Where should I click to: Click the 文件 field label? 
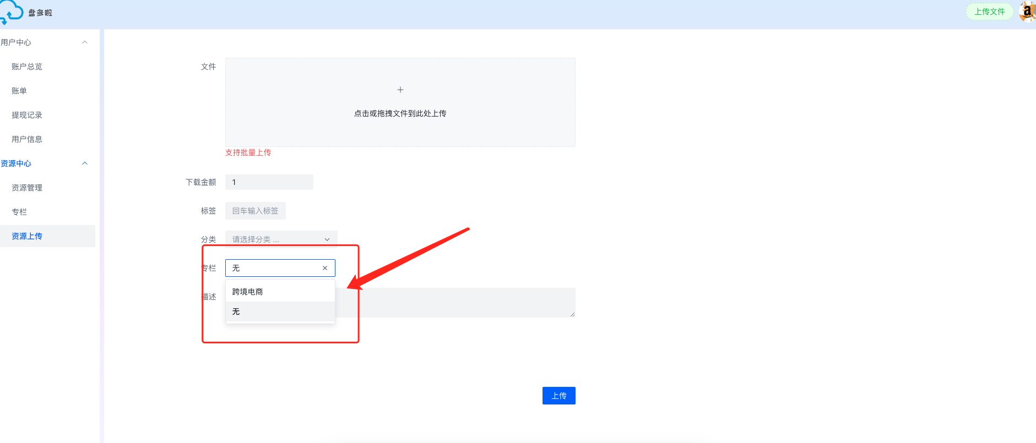pyautogui.click(x=208, y=67)
